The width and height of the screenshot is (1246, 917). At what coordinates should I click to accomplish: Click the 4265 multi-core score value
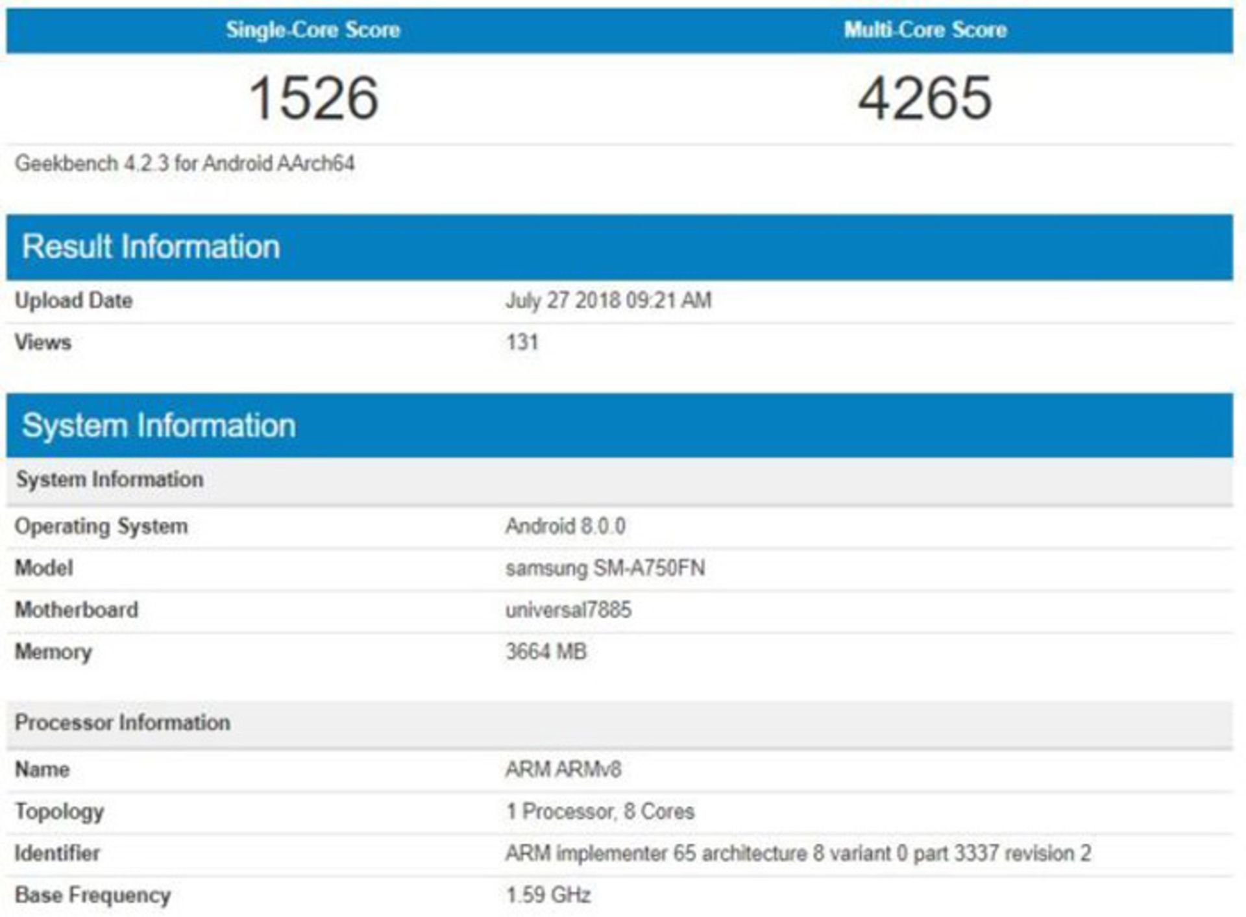[x=925, y=98]
